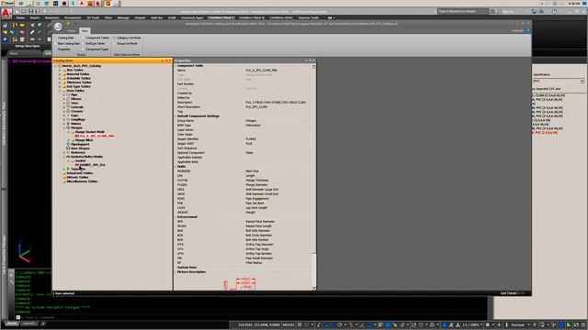Click the keyword search field in AutoCAD

click(463, 11)
